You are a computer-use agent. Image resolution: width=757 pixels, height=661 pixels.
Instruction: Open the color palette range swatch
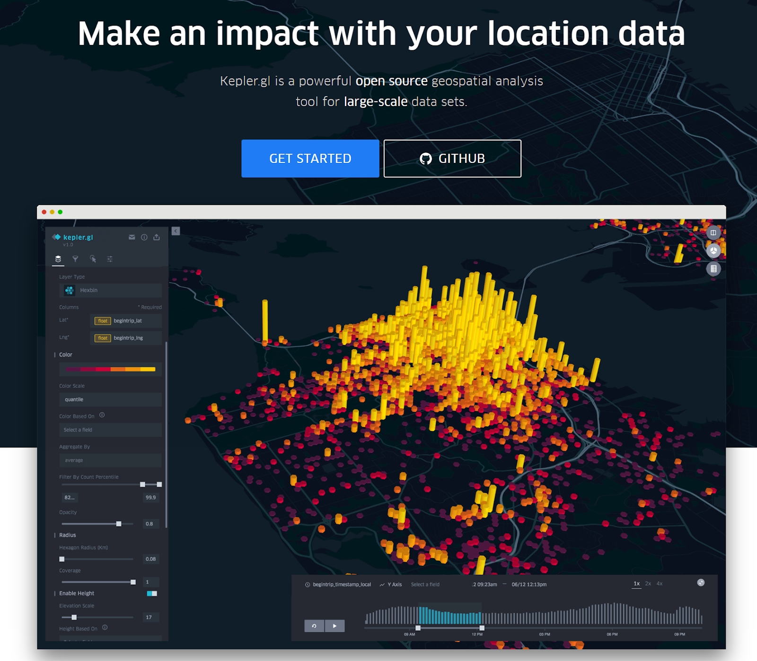[x=110, y=369]
